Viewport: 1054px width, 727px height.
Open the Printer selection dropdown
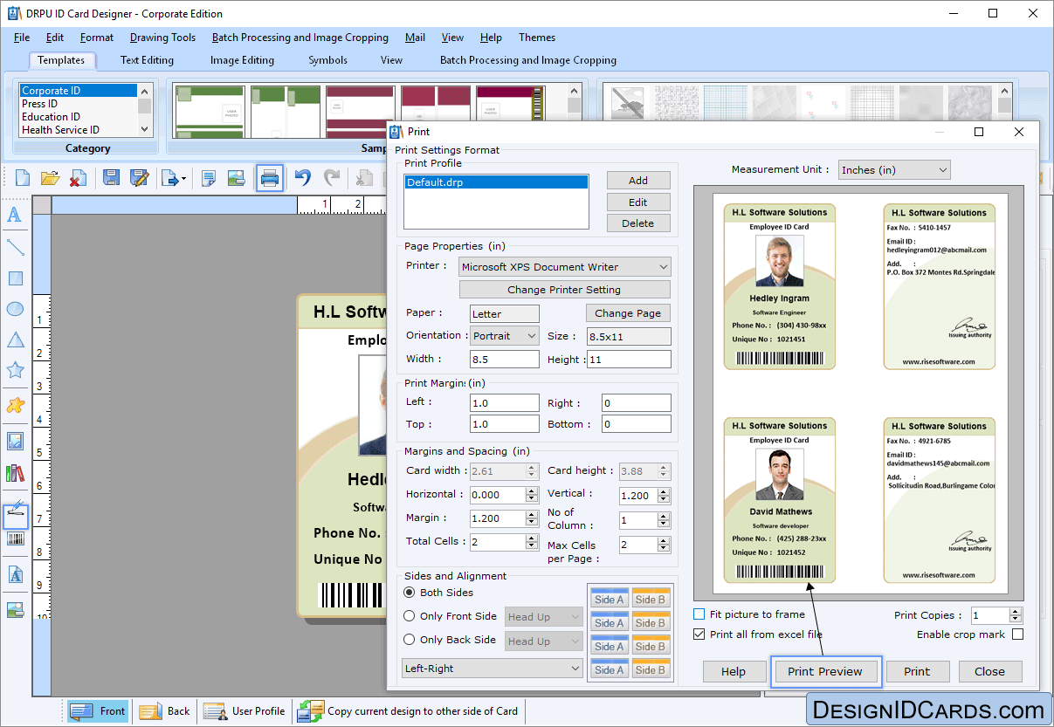pyautogui.click(x=565, y=267)
